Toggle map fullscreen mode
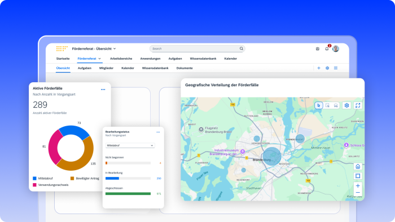 coord(358,105)
